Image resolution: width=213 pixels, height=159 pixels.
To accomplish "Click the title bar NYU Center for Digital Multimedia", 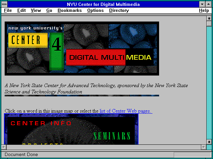I will 103,4.
